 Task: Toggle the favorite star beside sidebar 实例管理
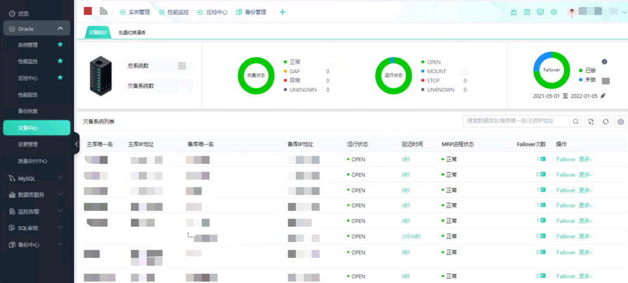coord(60,44)
